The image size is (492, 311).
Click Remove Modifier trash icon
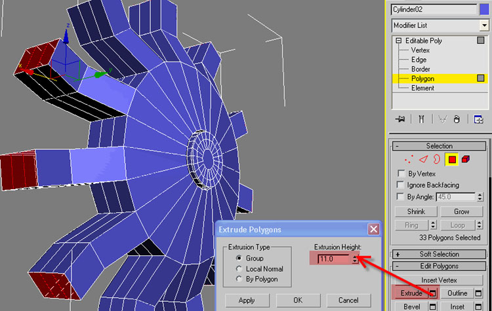coord(457,119)
